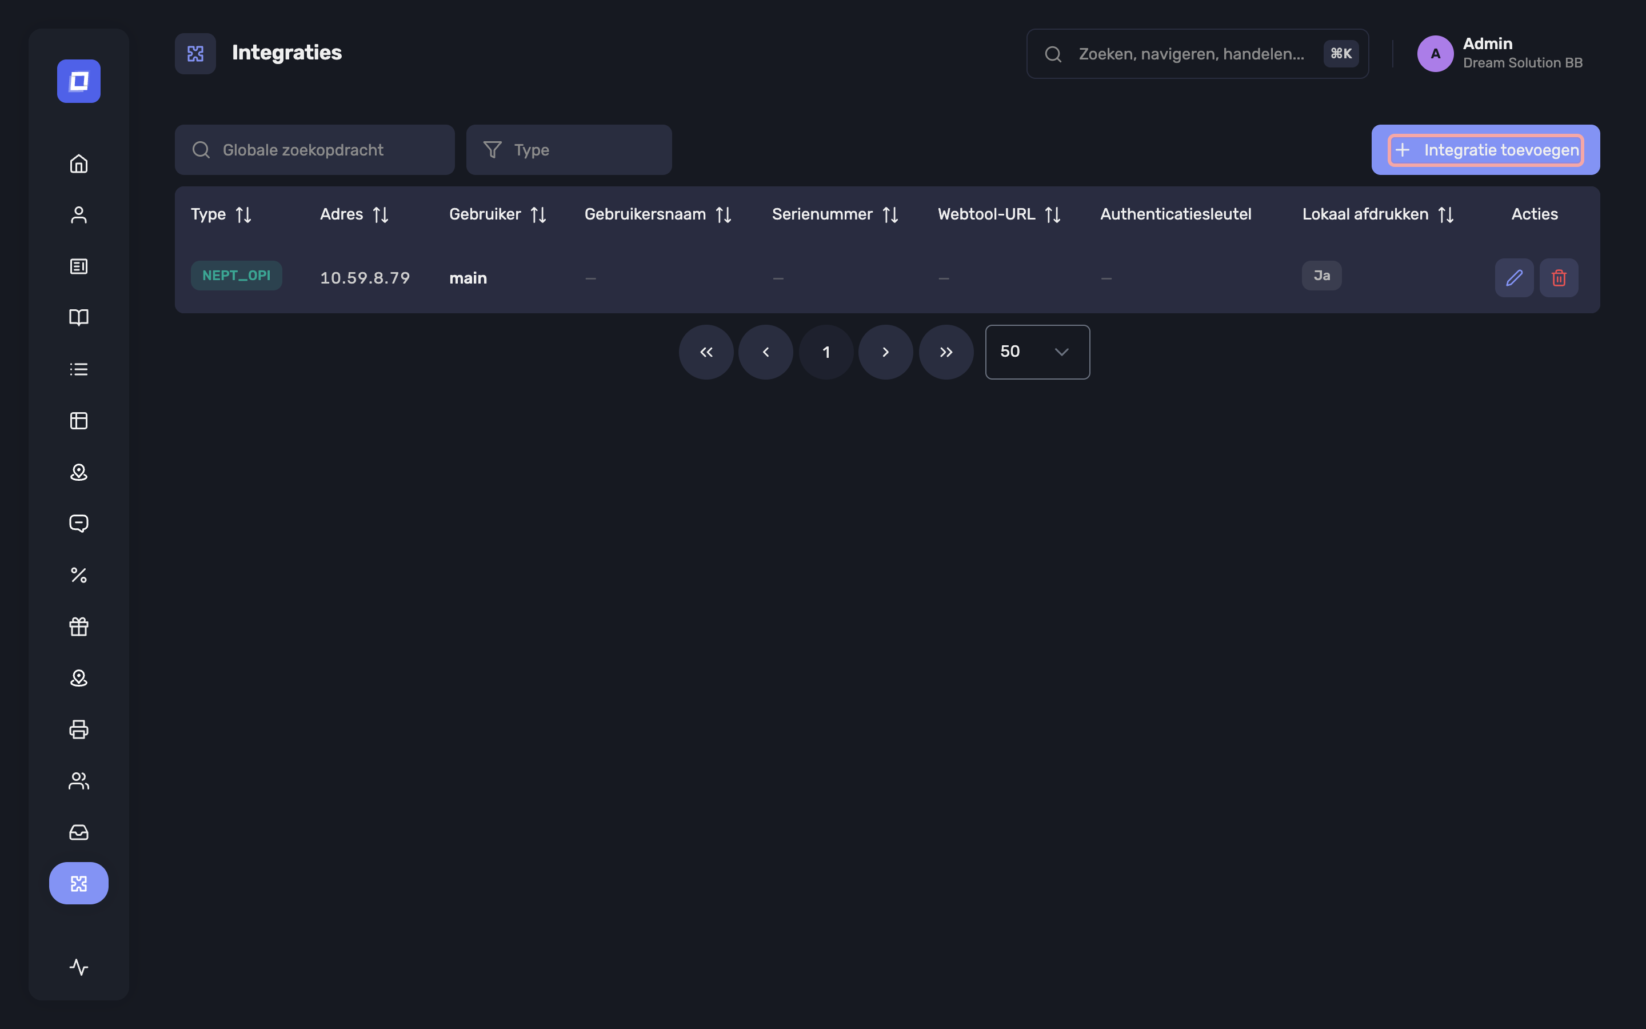The width and height of the screenshot is (1646, 1029).
Task: Open the percent discounts icon in sidebar
Action: (79, 575)
